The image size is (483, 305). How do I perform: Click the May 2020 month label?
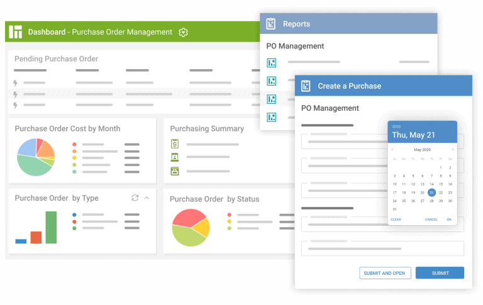[423, 150]
